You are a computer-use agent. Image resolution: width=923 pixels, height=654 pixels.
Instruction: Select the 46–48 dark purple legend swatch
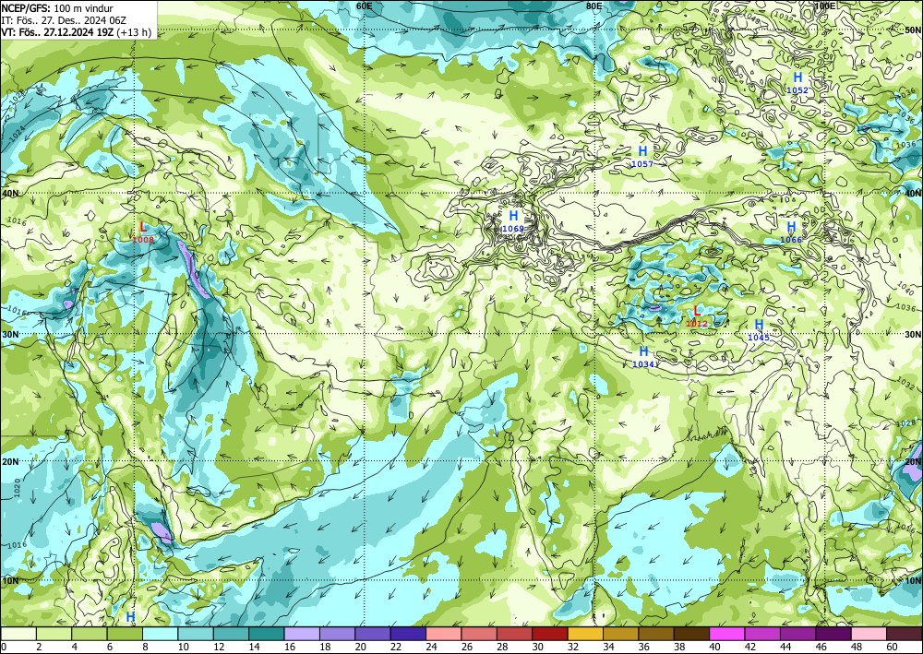pyautogui.click(x=833, y=634)
